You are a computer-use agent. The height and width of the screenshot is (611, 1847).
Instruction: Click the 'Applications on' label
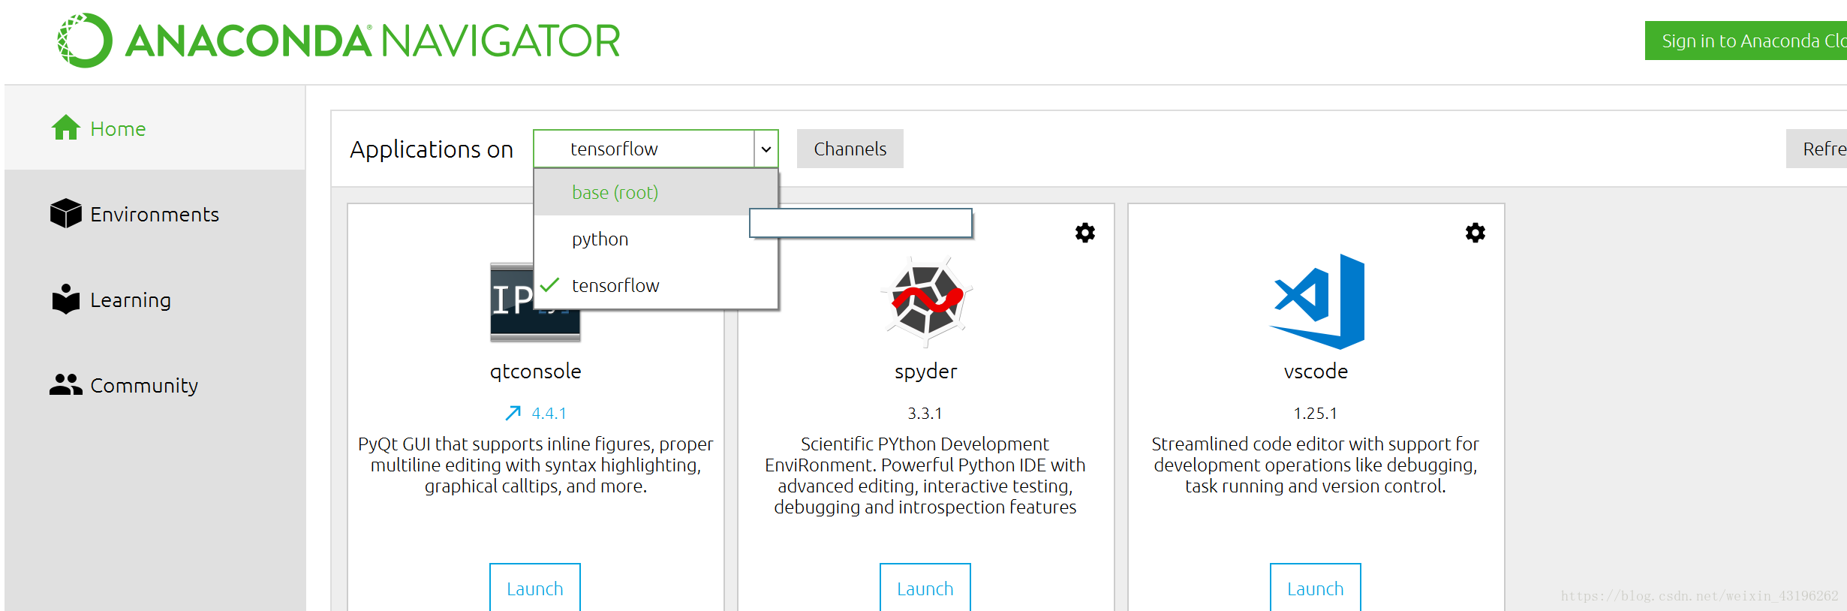[432, 149]
